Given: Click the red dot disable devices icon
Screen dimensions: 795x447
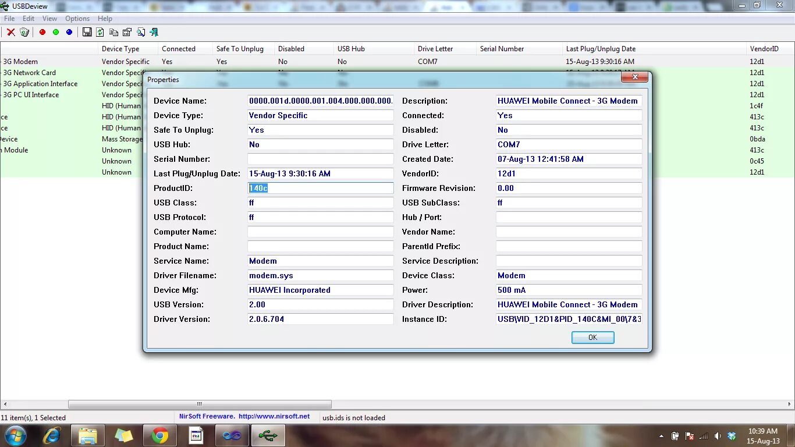Looking at the screenshot, I should tap(42, 32).
